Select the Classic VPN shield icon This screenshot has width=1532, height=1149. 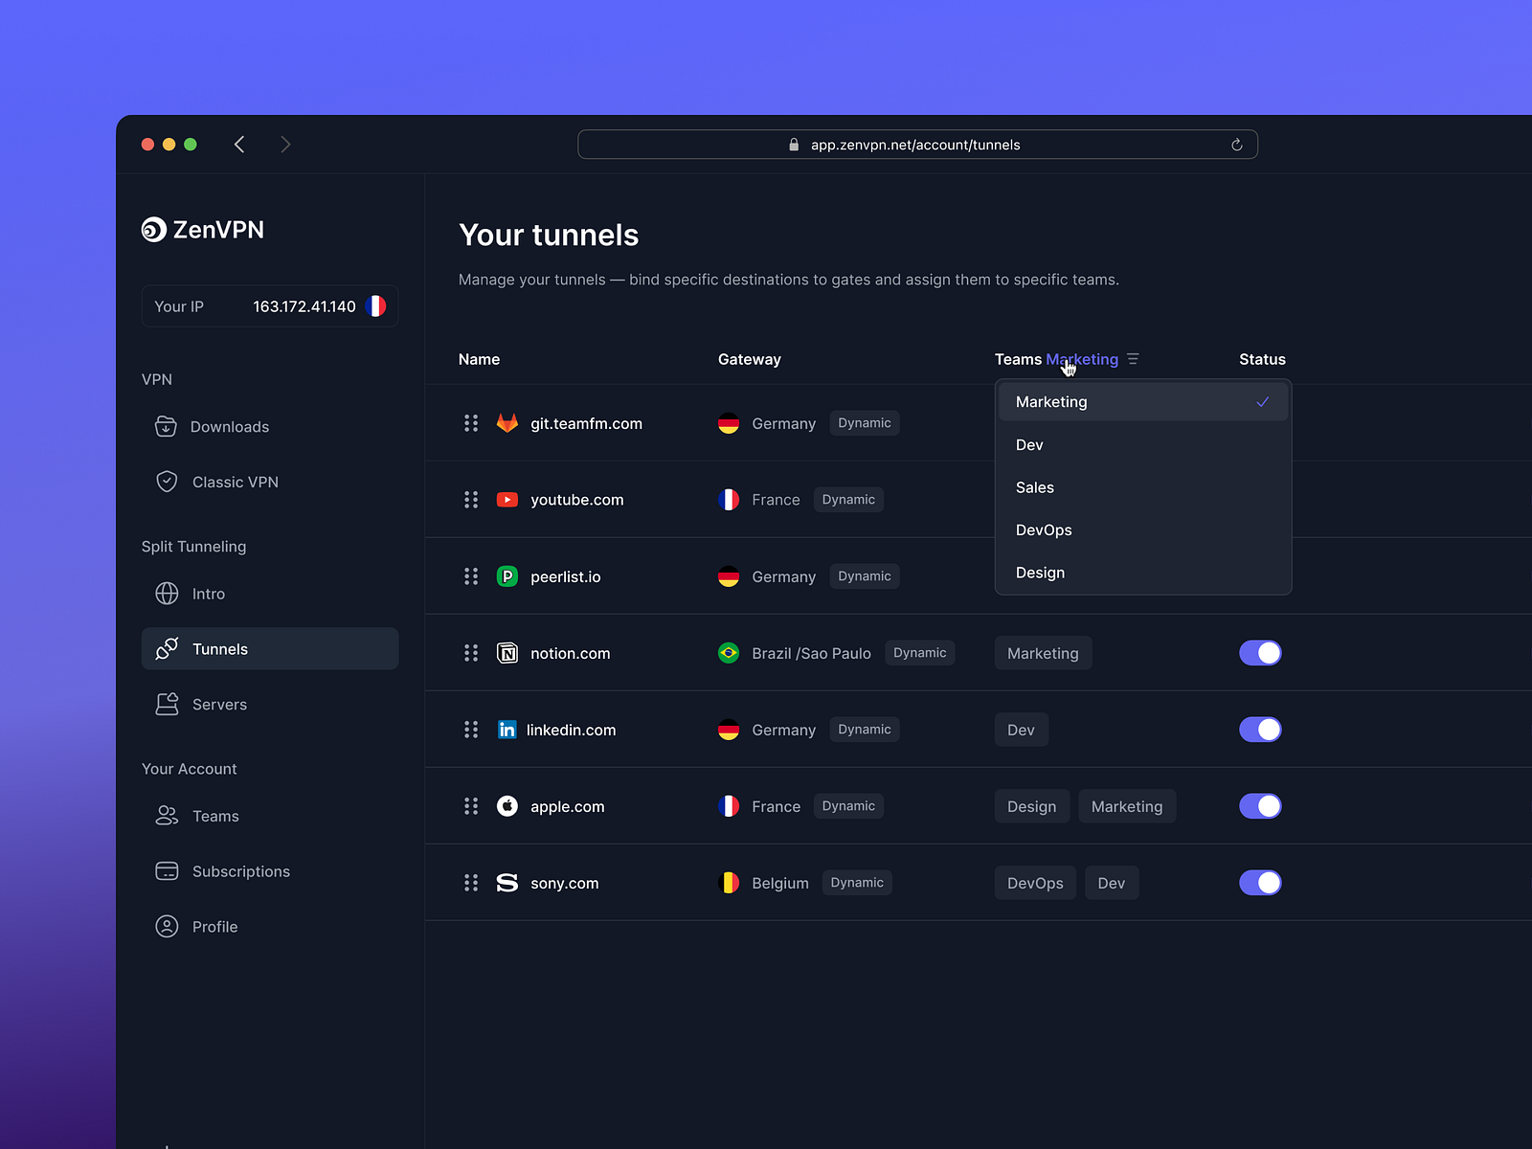167,482
